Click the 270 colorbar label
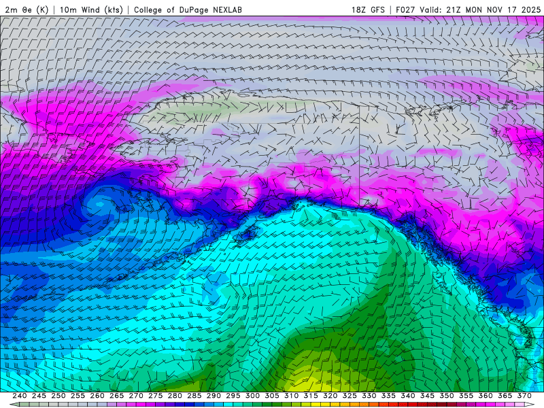This screenshot has height=408, width=544. pos(136,396)
